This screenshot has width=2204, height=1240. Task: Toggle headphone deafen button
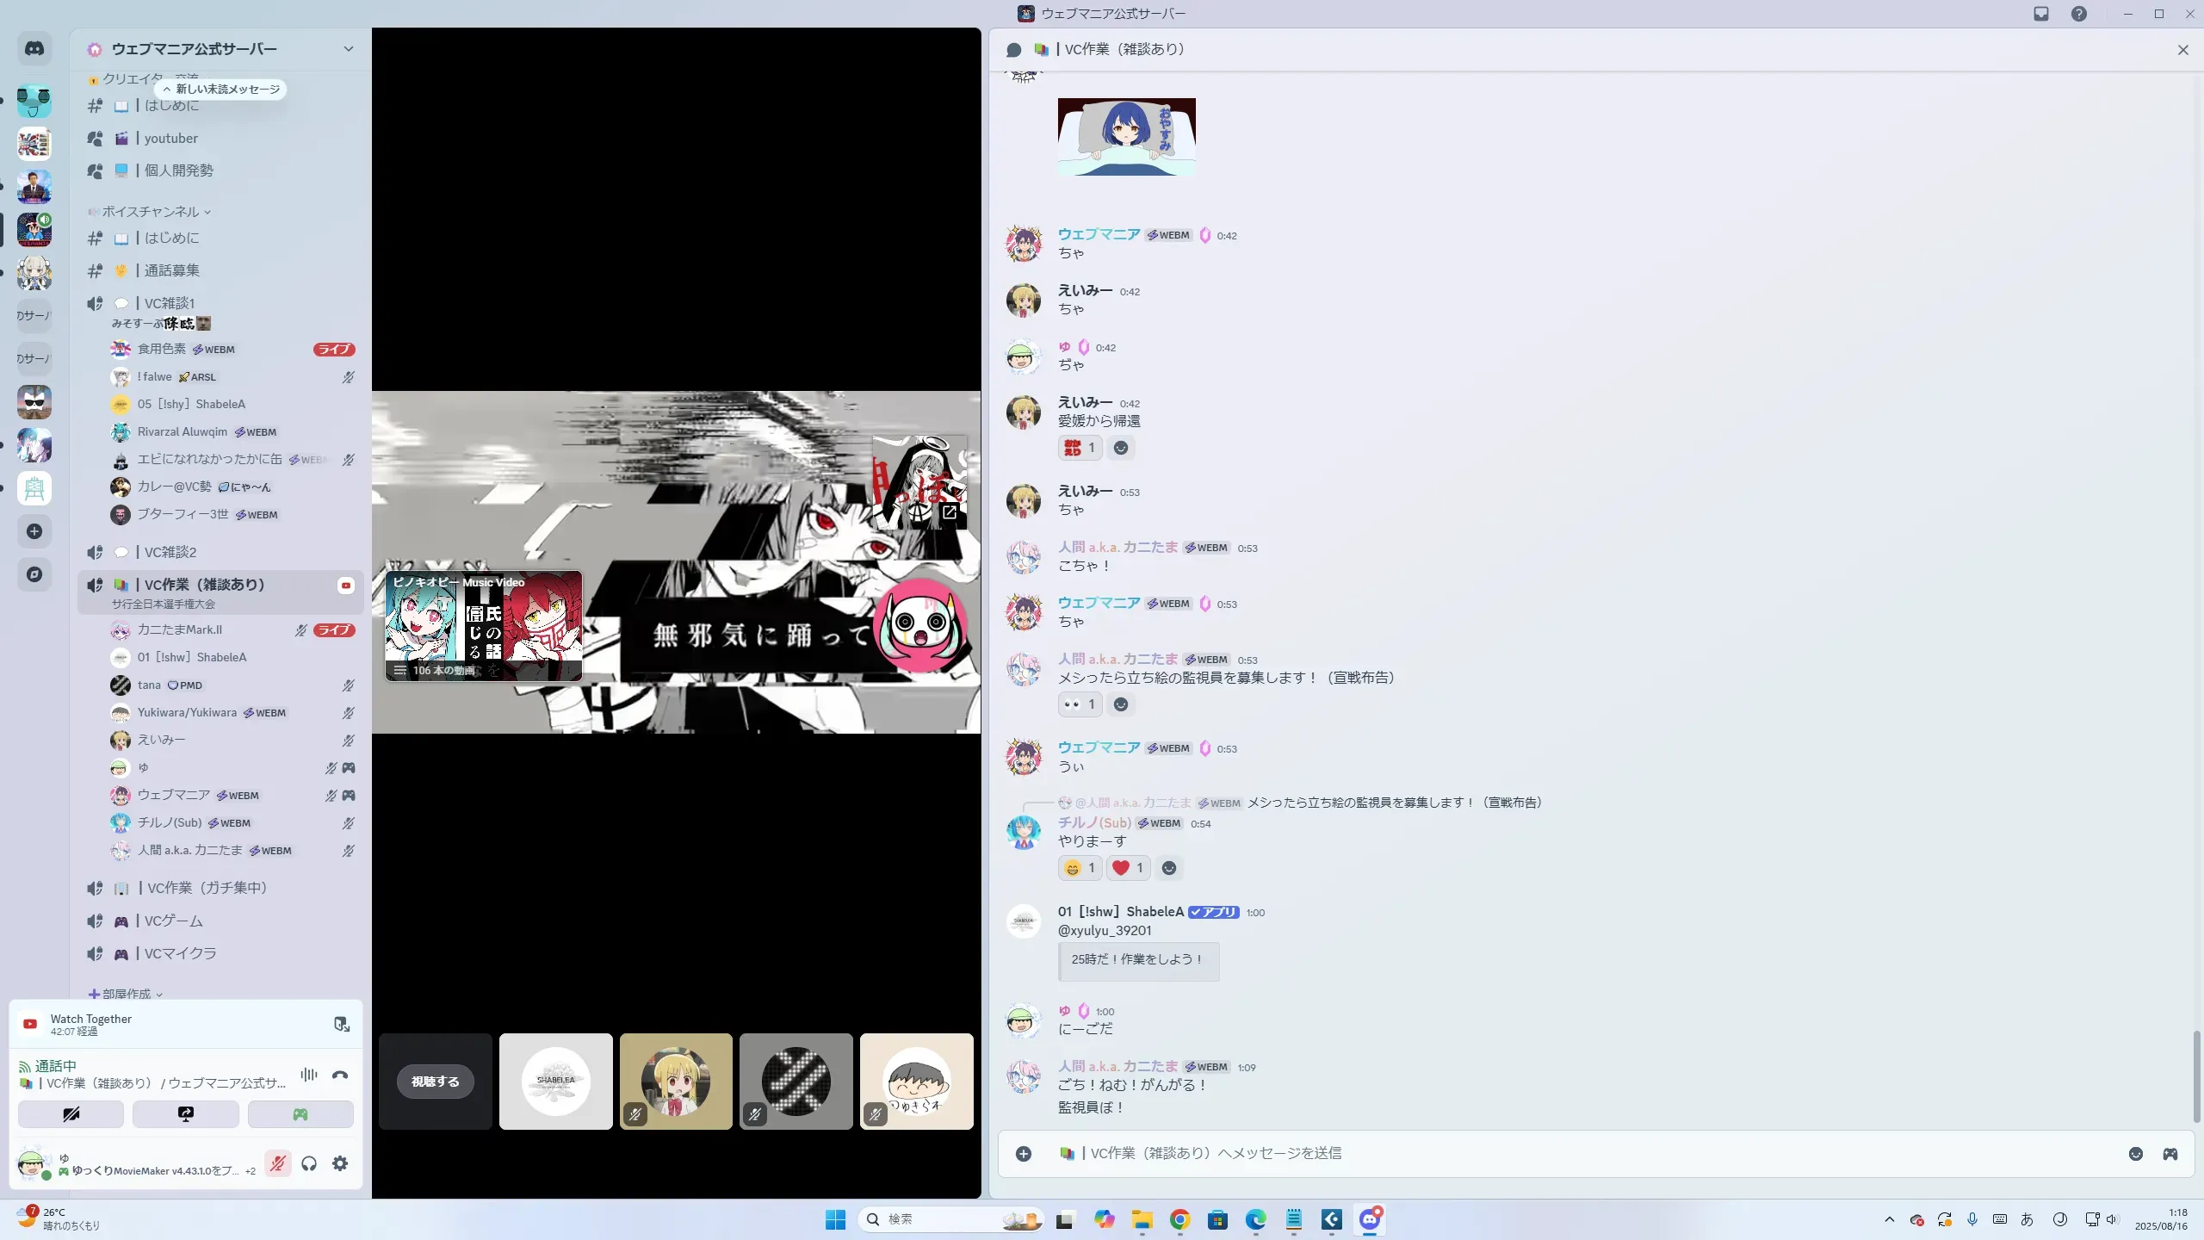click(x=309, y=1164)
